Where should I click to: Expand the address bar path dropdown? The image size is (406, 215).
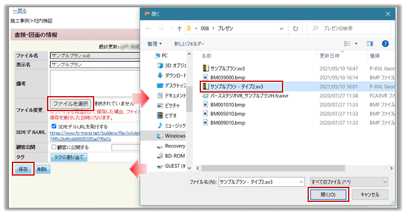click(281, 29)
